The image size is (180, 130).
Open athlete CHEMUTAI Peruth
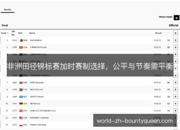point(38,47)
